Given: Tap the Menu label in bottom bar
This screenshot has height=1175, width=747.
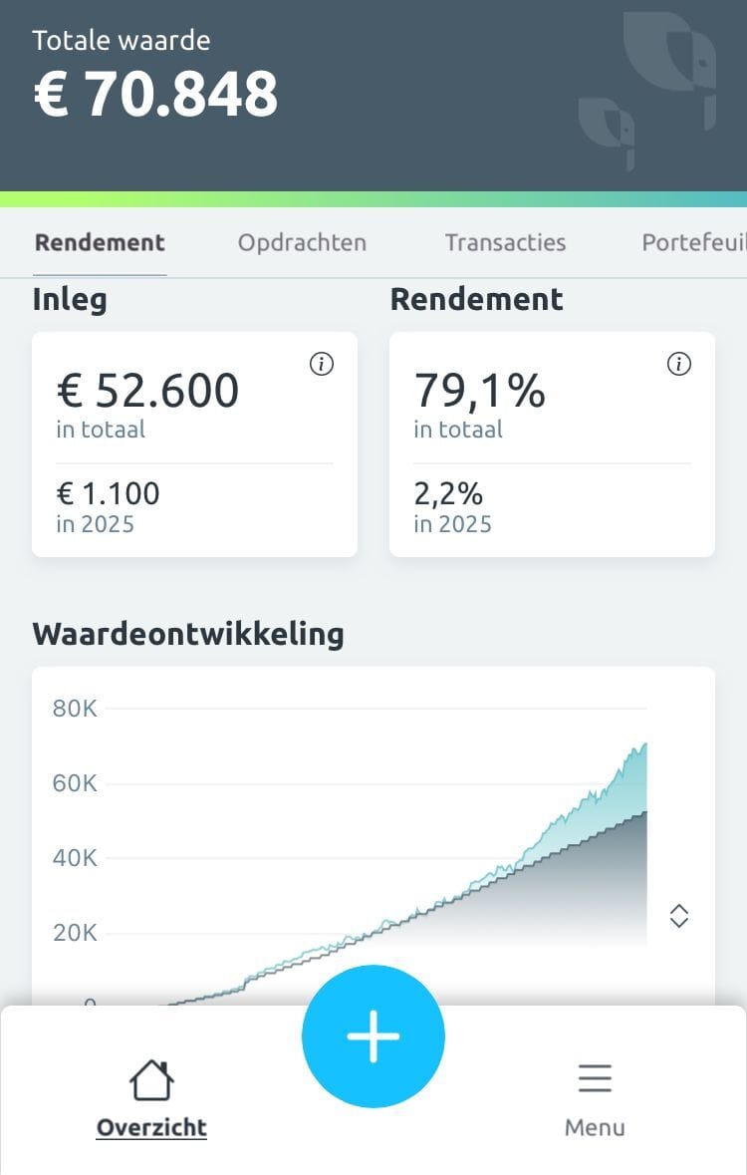Looking at the screenshot, I should coord(595,1127).
